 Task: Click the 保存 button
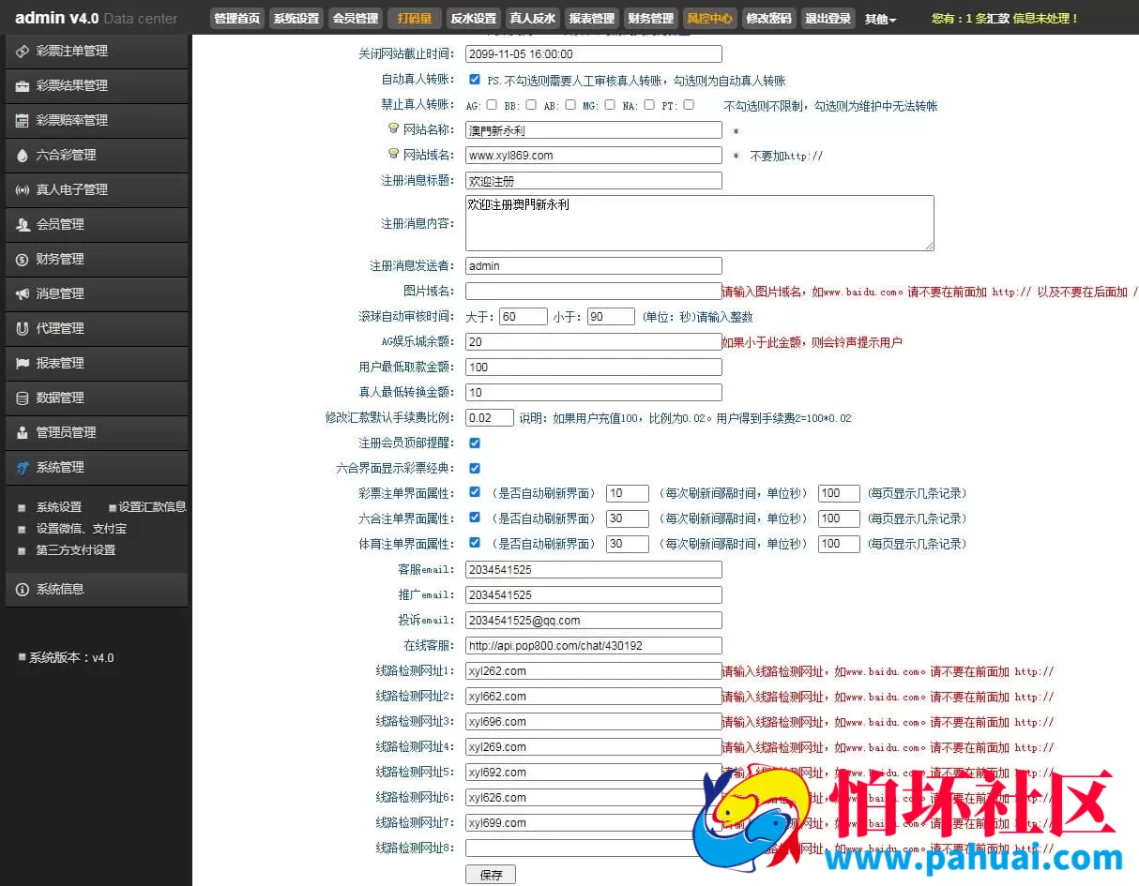[491, 873]
